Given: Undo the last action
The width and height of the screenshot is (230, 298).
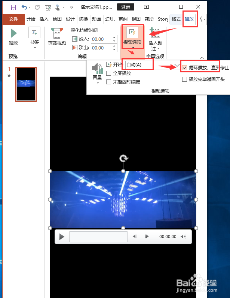Looking at the screenshot, I should click(x=24, y=7).
